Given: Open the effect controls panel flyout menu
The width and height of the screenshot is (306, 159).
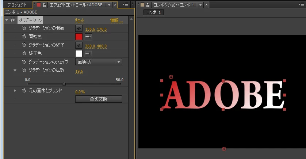Looking at the screenshot, I should tap(125, 4).
